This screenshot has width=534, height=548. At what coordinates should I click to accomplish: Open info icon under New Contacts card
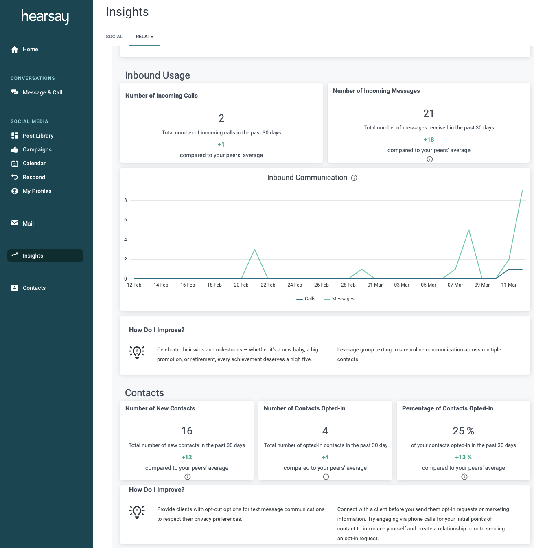coord(188,477)
